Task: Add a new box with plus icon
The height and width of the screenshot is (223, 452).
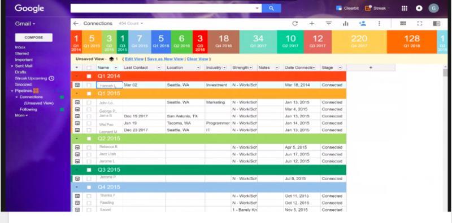Action: pyautogui.click(x=312, y=24)
